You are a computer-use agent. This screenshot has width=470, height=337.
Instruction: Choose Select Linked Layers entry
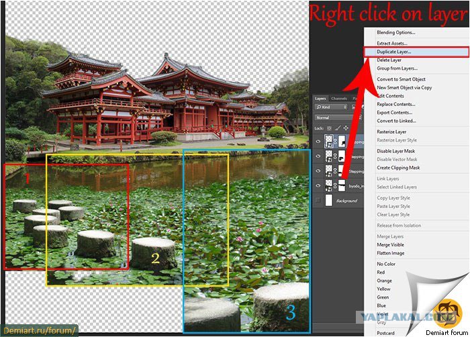coord(397,187)
